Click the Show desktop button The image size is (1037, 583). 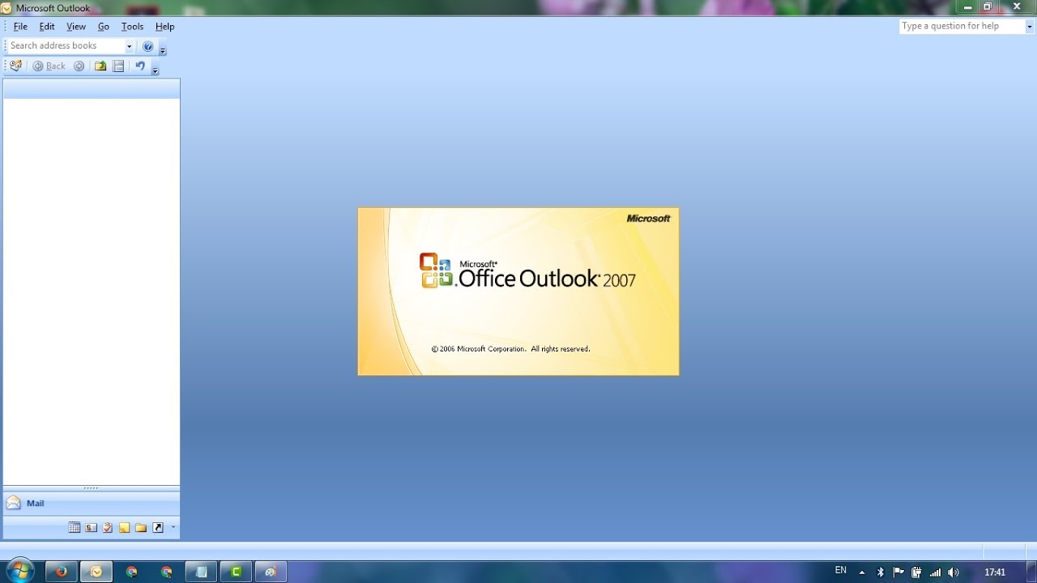point(1031,572)
